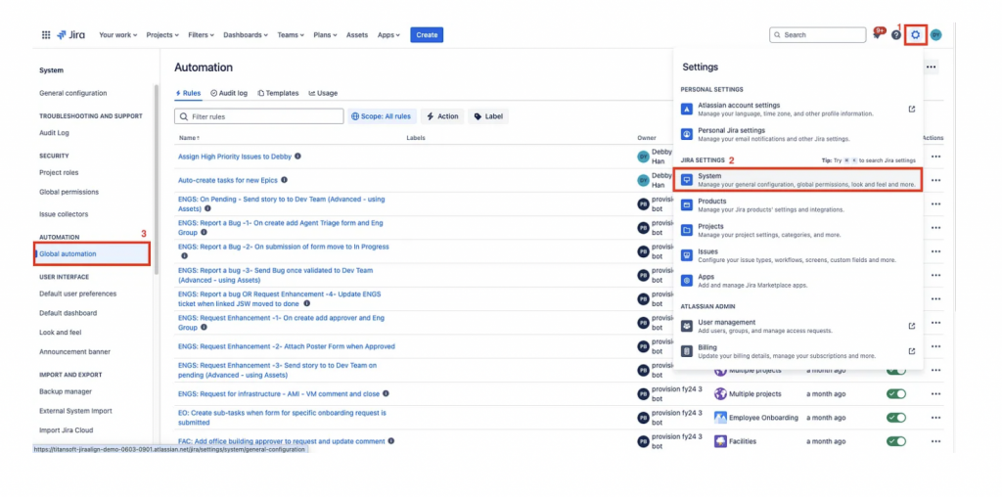Open the Backup manager sidebar link

(66, 391)
